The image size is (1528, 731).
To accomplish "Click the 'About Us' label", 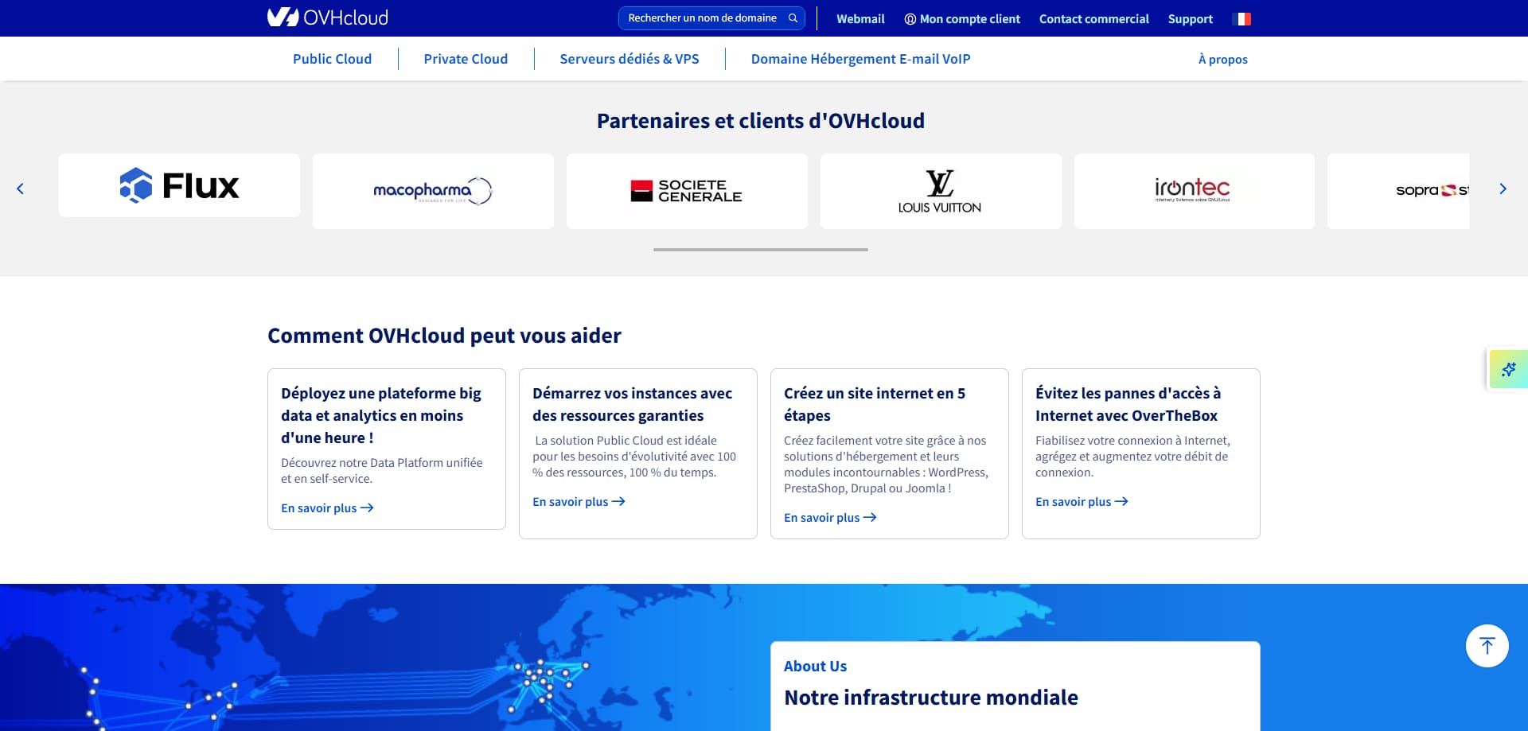I will 815,667.
